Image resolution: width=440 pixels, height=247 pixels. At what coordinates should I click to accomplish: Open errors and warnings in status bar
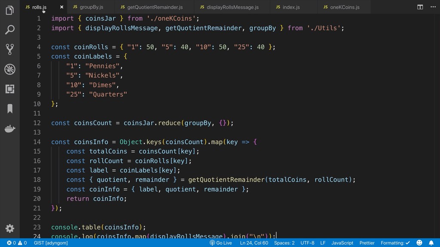click(x=17, y=243)
